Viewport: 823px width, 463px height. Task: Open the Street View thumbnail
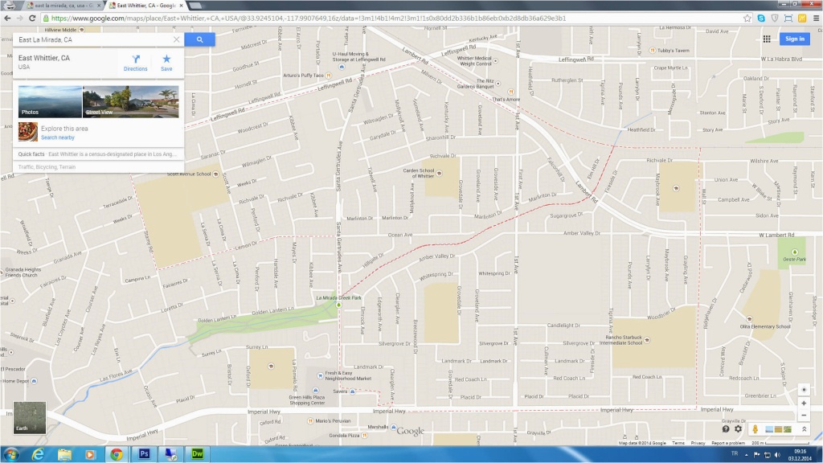click(130, 102)
